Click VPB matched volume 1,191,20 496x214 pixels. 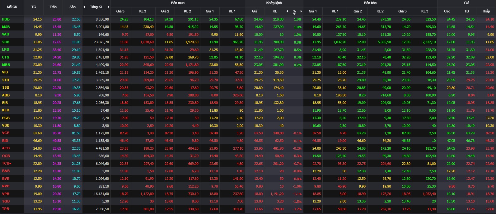(276, 194)
